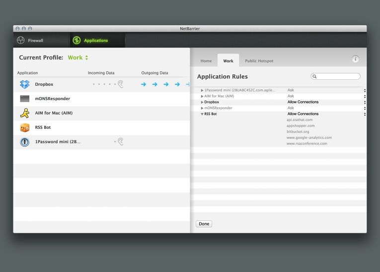380x272 pixels.
Task: Select AIM for Mac (AIM) row
Action: click(102, 113)
